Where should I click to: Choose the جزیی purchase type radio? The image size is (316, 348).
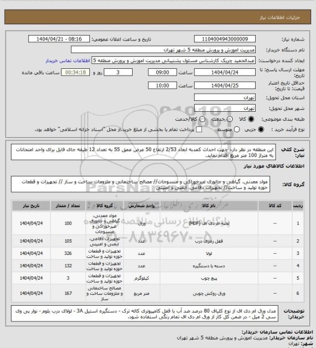pos(261,129)
